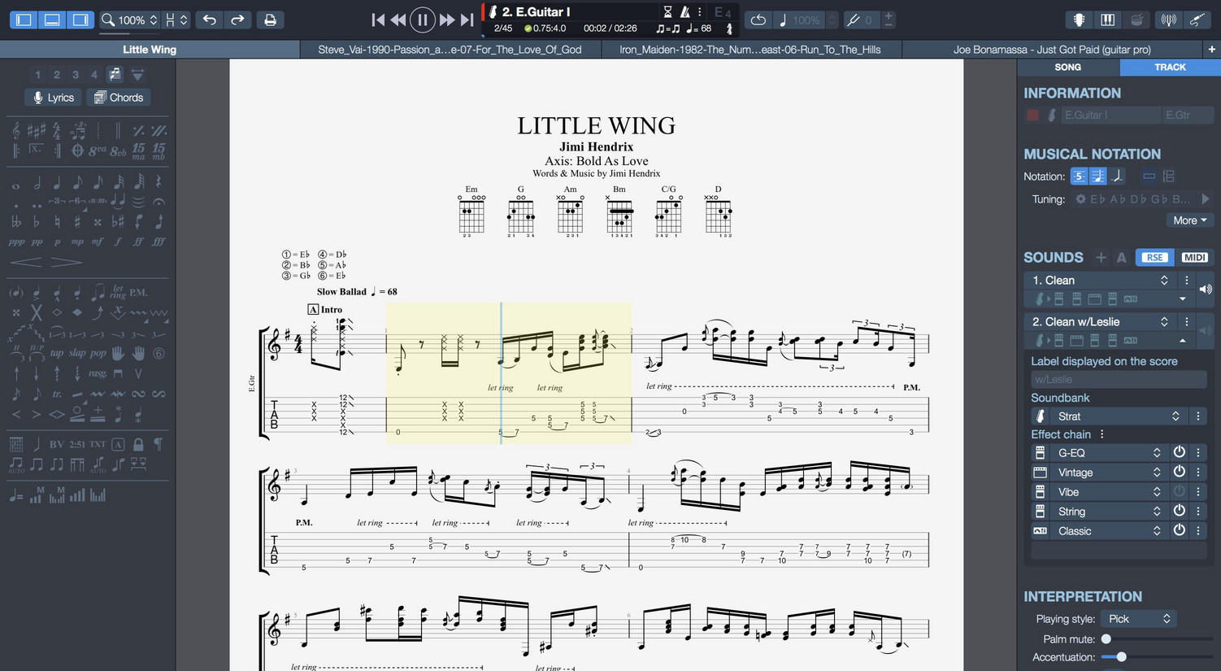1221x671 pixels.
Task: Undo the last edit
Action: 209,20
